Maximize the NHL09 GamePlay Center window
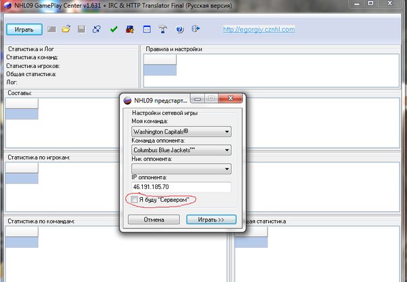 pyautogui.click(x=371, y=3)
